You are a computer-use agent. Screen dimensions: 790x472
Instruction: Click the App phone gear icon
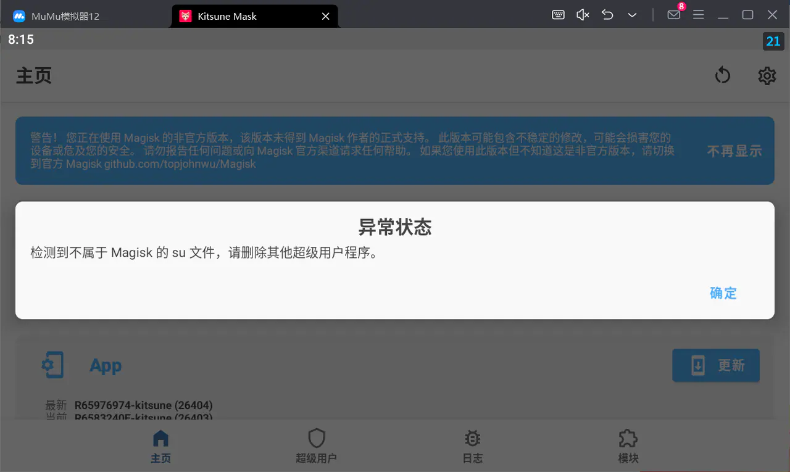52,365
